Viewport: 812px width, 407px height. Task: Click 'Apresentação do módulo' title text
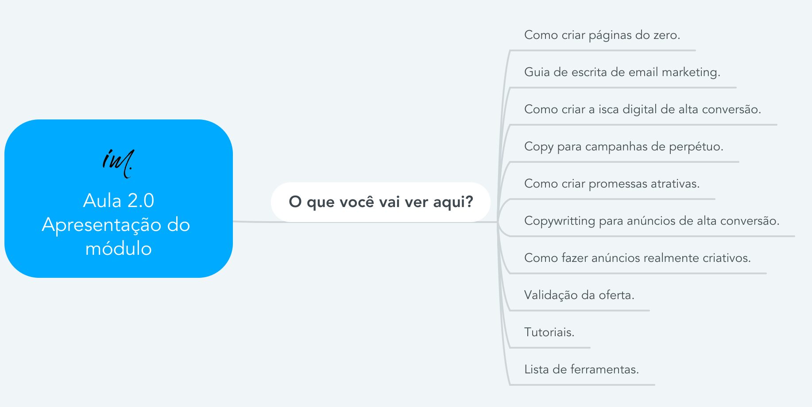[x=117, y=236]
